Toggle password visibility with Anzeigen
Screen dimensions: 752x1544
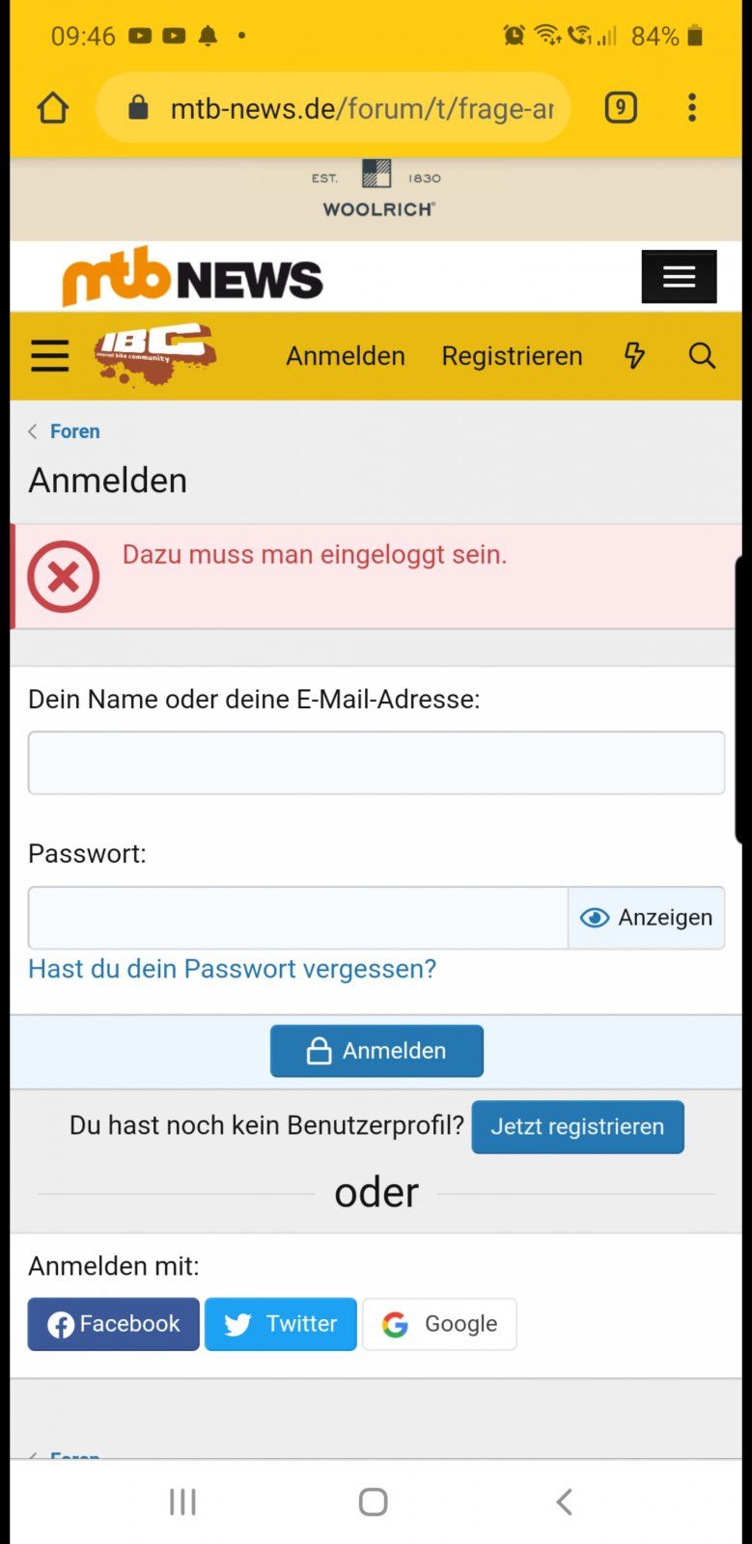(646, 918)
